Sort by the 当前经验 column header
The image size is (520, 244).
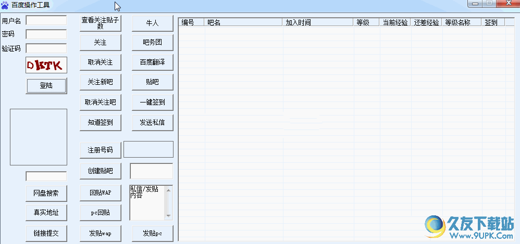click(x=395, y=22)
